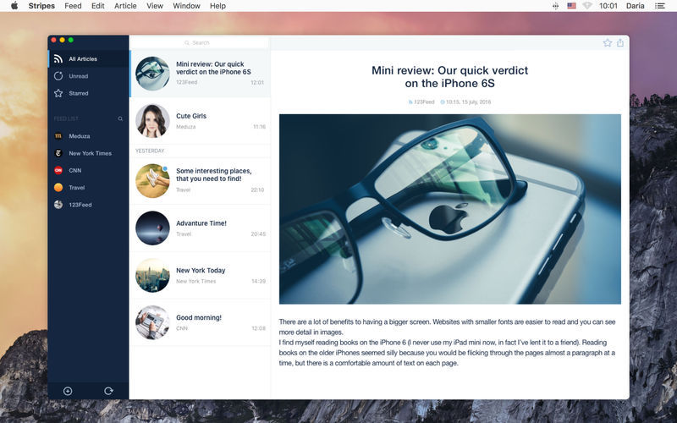Select the New York Times feed icon
677x423 pixels.
click(x=58, y=153)
